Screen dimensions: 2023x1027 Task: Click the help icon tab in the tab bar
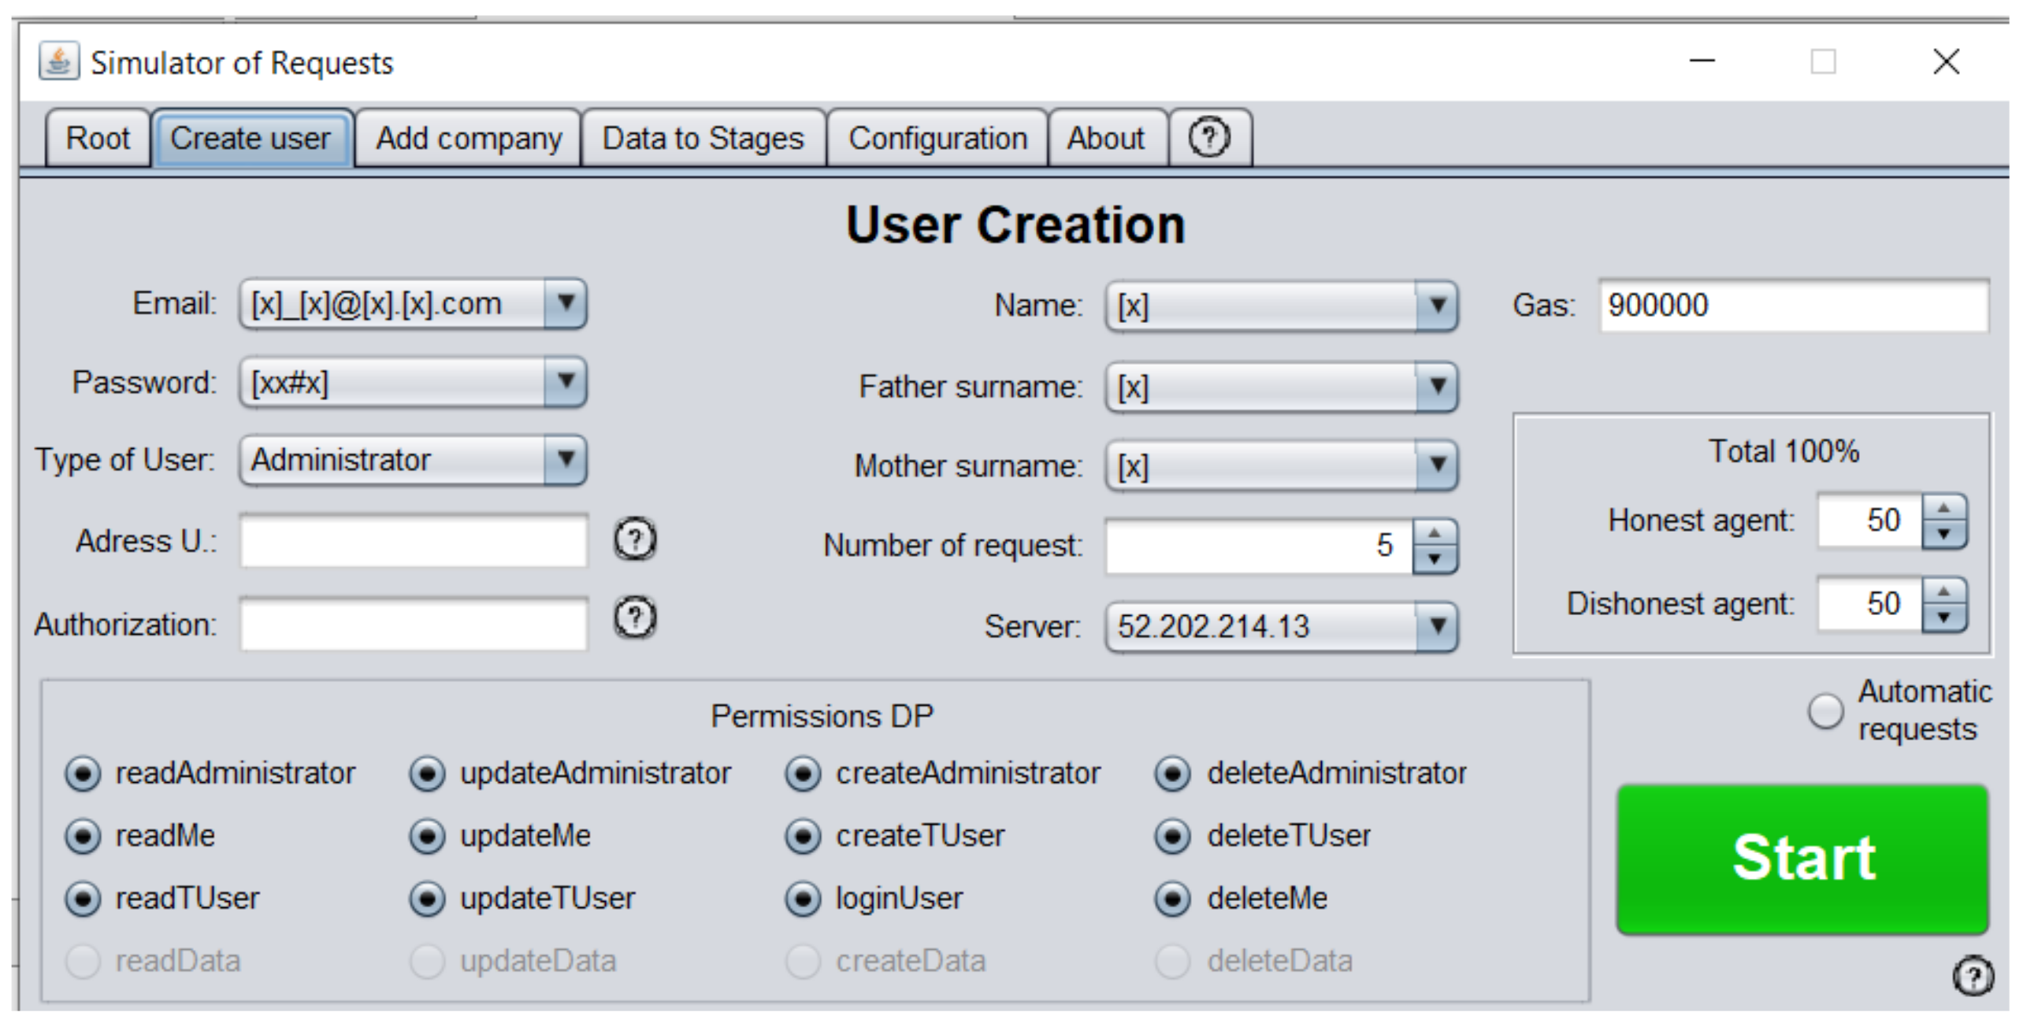pyautogui.click(x=1208, y=138)
